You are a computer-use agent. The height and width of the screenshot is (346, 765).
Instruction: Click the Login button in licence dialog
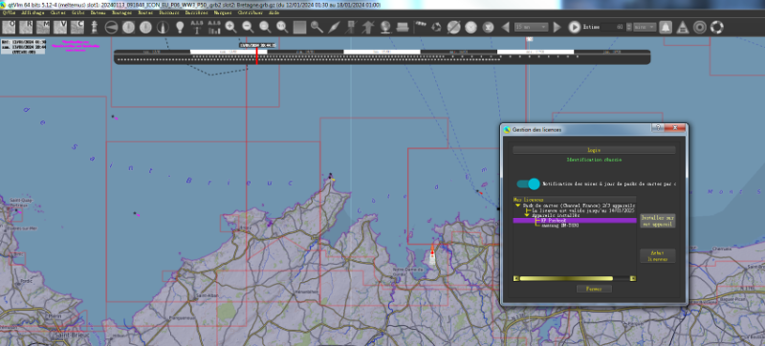click(594, 150)
